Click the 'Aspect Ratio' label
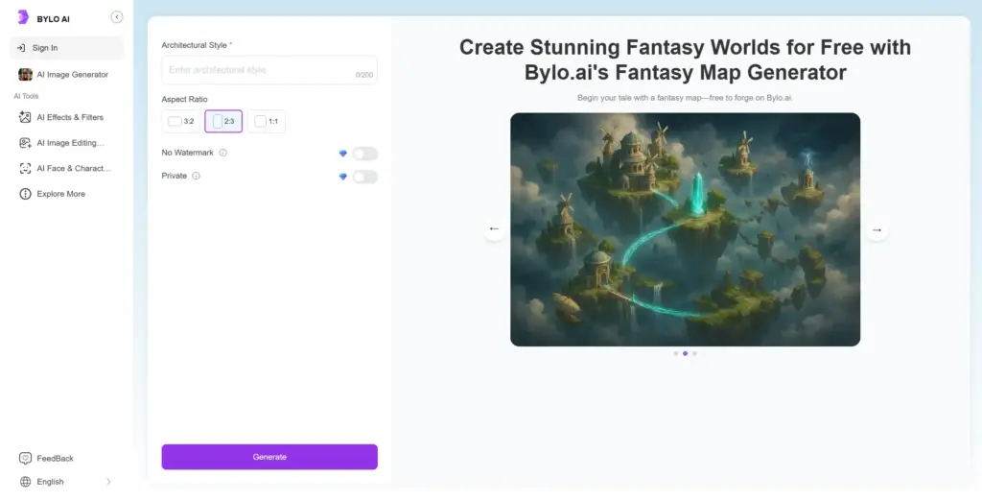Screen dimensions: 982x501 click(184, 99)
